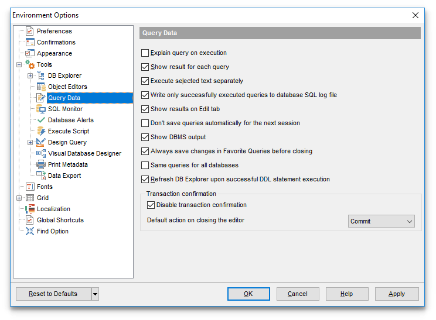Click Reset to Defaults button
The height and width of the screenshot is (320, 436).
(x=53, y=294)
